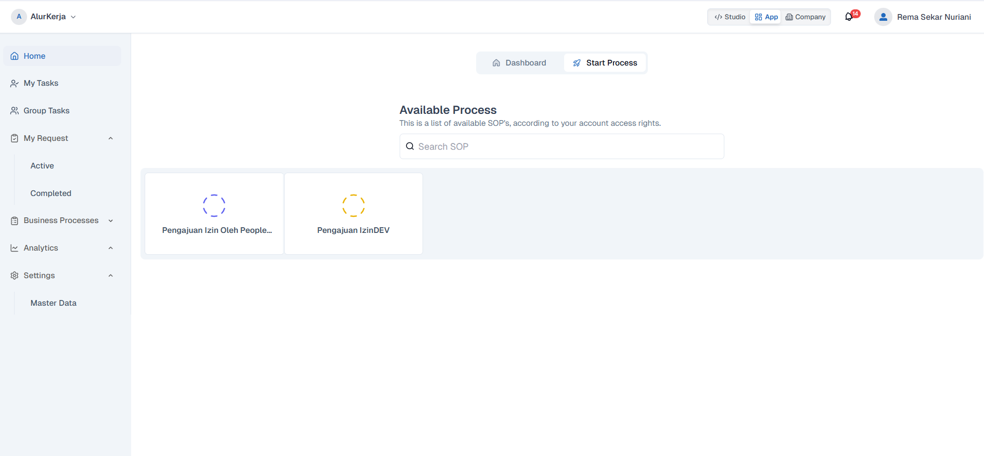
Task: Click the AlurKerja workspace name
Action: click(48, 17)
